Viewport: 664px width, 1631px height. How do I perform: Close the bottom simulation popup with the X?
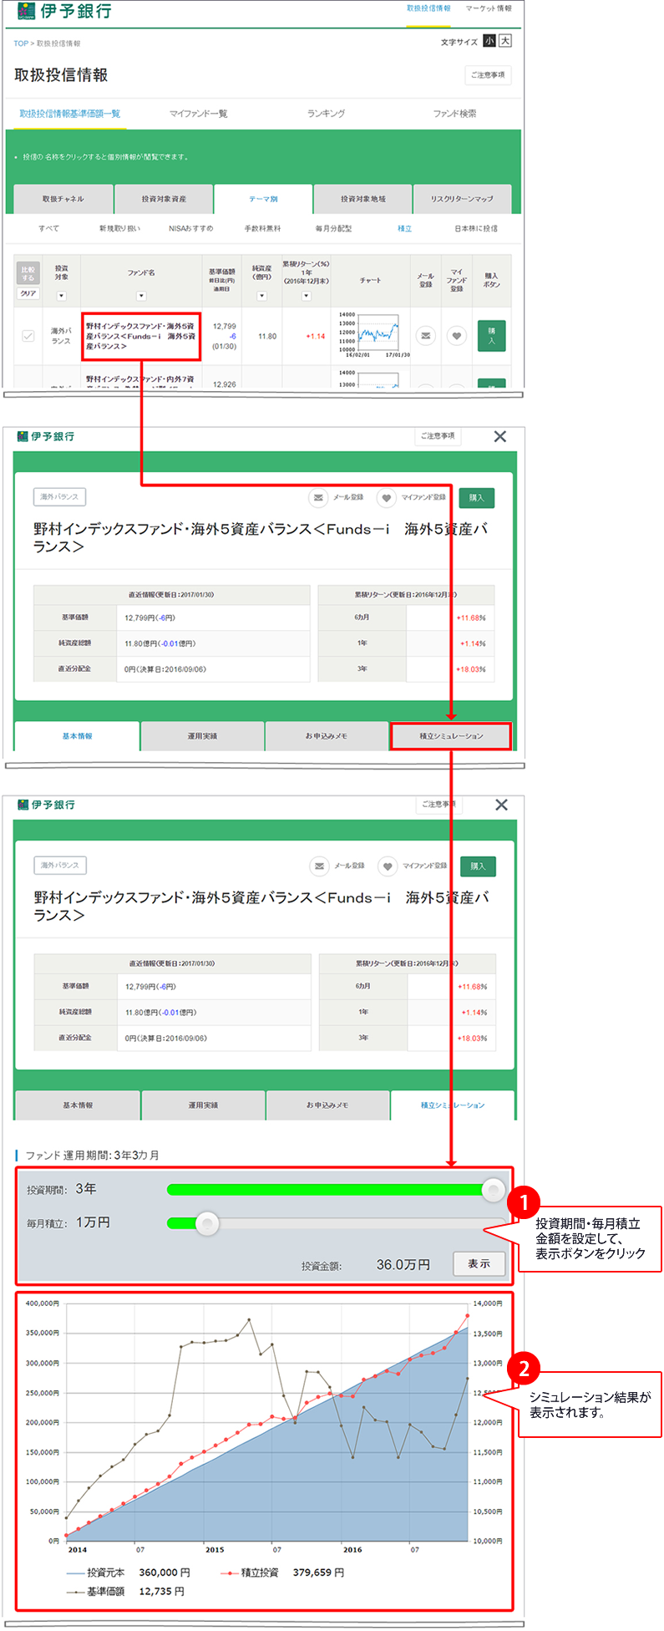pyautogui.click(x=501, y=805)
